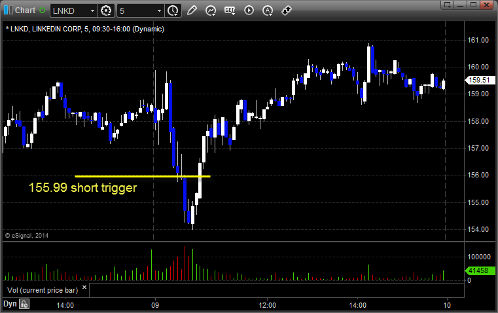Open the GET toolbar menu
Image resolution: width=498 pixels, height=313 pixels.
pos(230,10)
